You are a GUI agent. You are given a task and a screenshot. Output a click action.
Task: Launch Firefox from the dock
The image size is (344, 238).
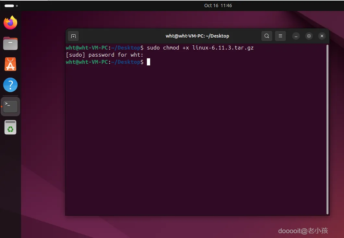coord(10,23)
